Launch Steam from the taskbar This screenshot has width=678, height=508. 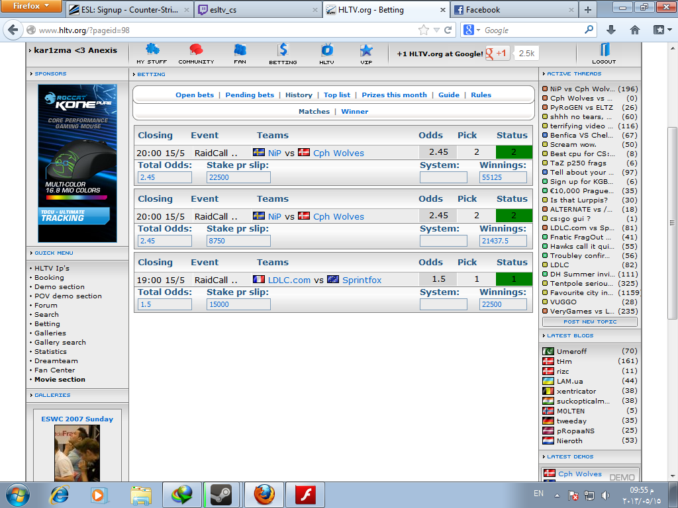(221, 494)
